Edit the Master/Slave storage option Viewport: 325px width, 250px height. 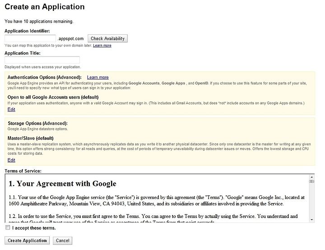coord(11,160)
